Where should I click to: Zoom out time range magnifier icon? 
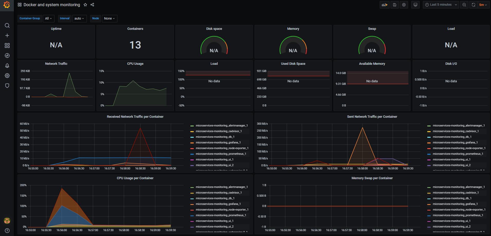click(x=464, y=5)
